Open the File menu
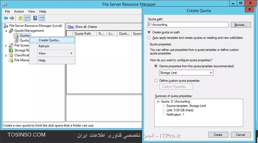The width and height of the screenshot is (258, 143). pos(7,11)
